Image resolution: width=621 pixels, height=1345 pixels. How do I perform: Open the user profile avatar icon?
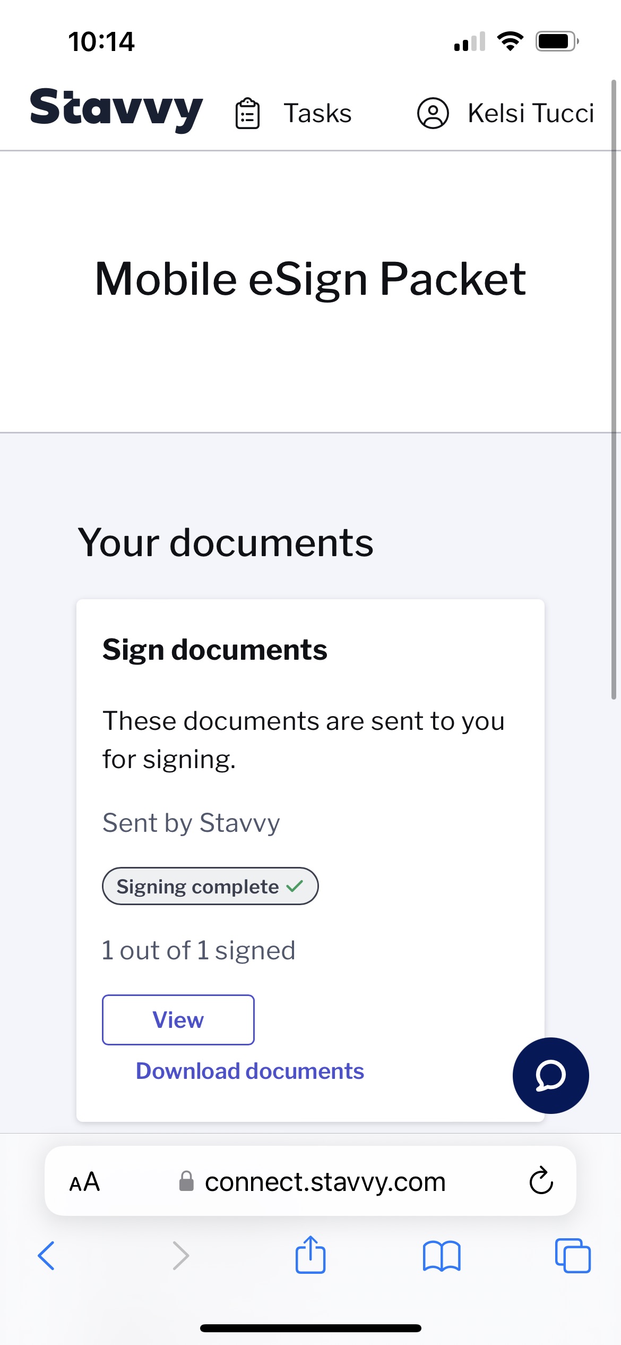tap(433, 113)
